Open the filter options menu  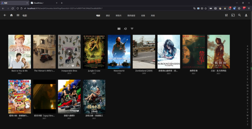click(x=132, y=29)
